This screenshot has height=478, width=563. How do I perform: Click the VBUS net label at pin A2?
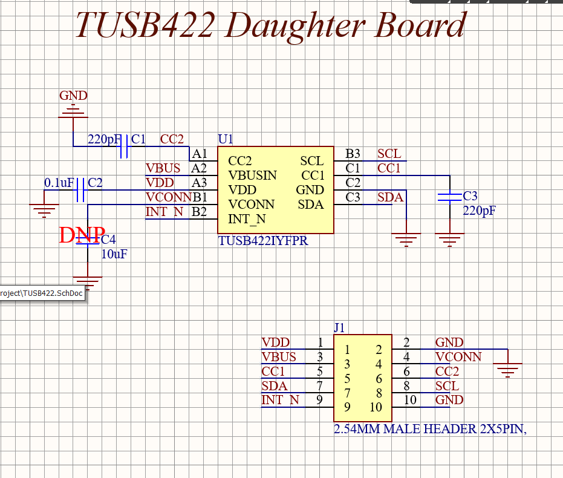coord(163,168)
